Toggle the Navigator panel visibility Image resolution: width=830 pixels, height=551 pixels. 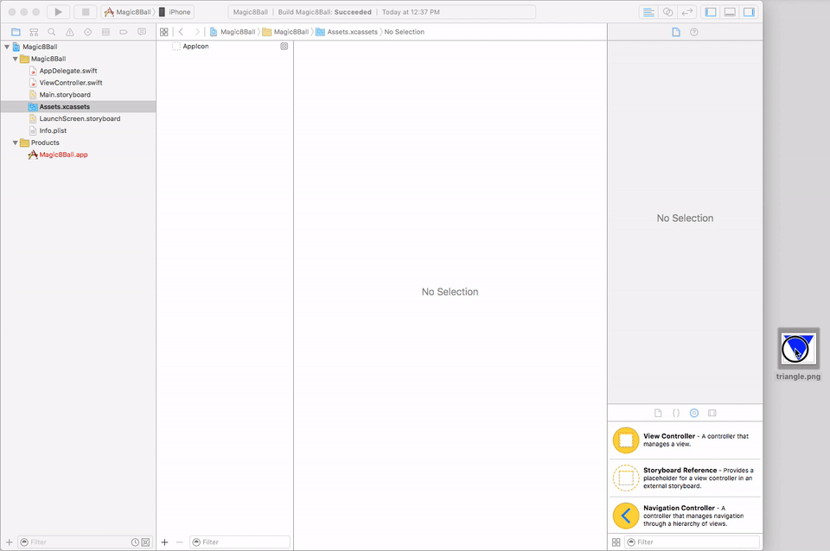tap(711, 11)
